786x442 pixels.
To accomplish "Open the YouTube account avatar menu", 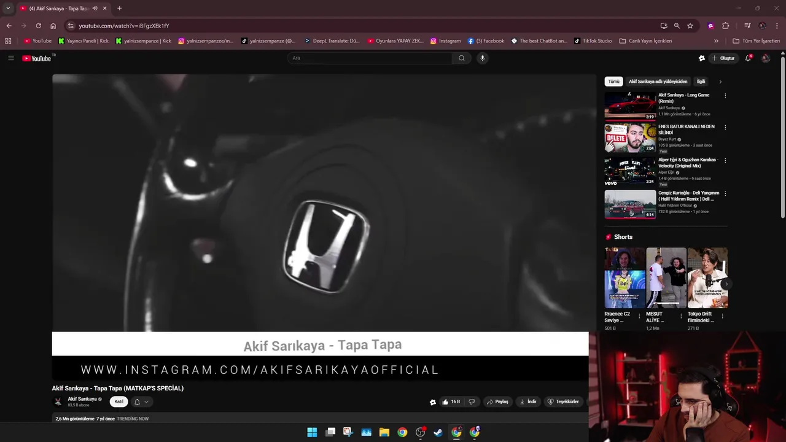I will 766,58.
